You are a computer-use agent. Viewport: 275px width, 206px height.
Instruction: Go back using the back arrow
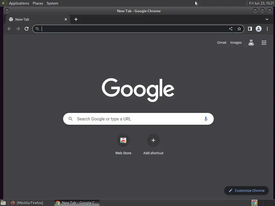(9, 29)
